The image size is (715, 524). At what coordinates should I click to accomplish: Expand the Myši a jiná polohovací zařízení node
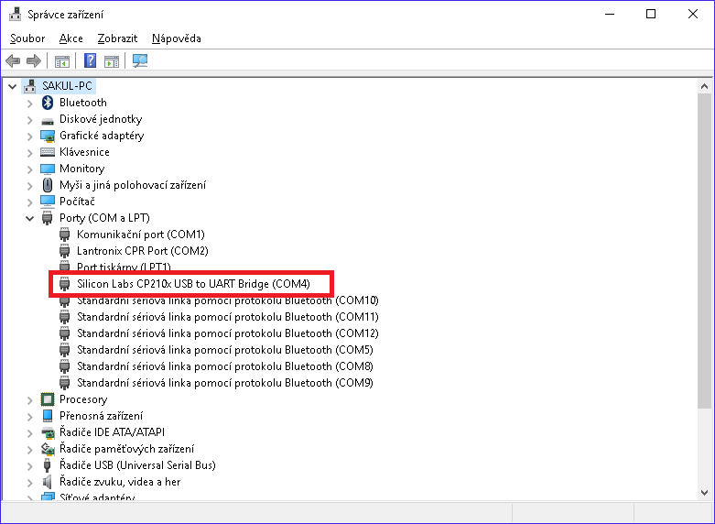29,186
